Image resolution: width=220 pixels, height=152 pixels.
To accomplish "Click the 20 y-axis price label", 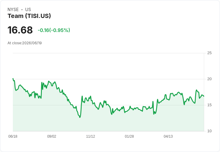I will (x=209, y=79).
